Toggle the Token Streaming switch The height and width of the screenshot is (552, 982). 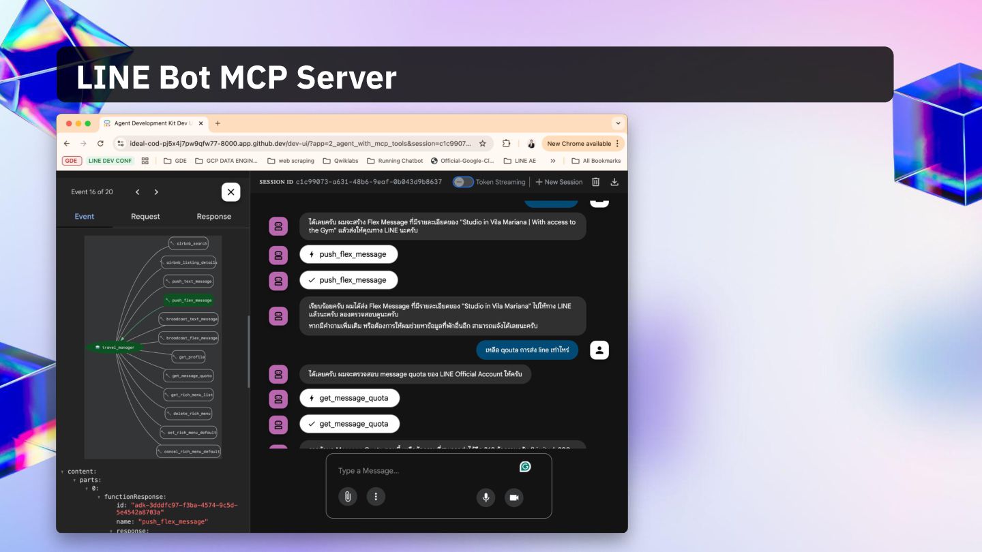pyautogui.click(x=463, y=182)
